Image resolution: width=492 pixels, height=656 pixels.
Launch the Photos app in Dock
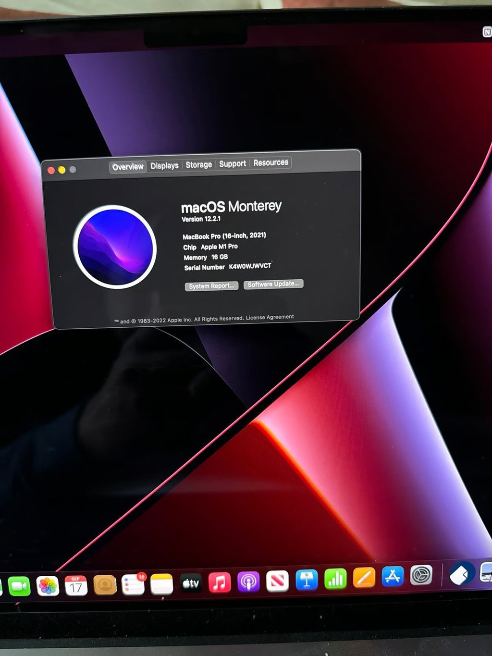click(48, 586)
